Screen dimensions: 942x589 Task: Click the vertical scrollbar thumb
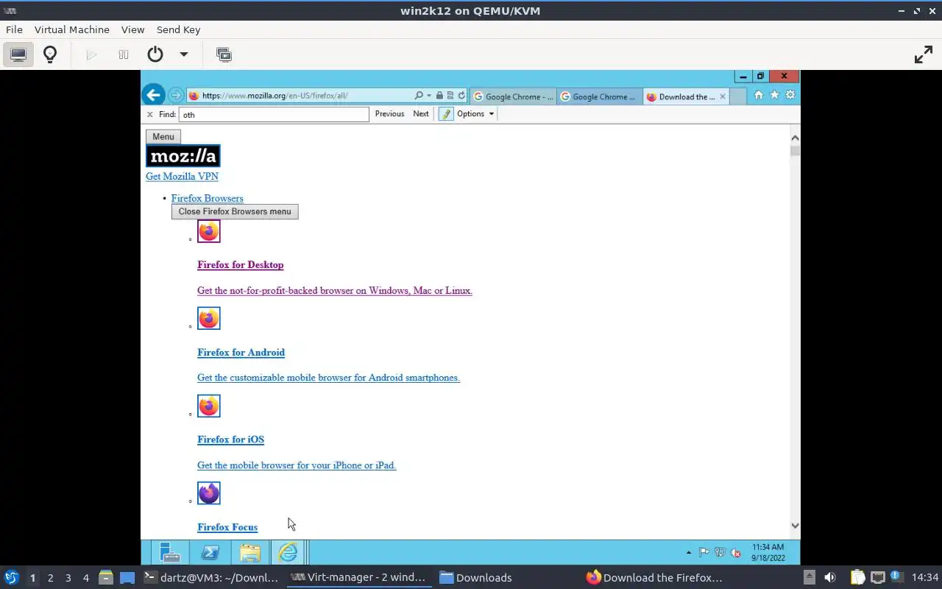pos(795,151)
